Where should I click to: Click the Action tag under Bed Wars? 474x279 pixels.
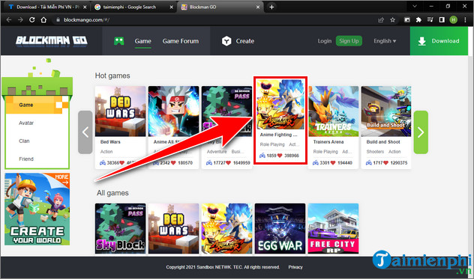coord(106,151)
